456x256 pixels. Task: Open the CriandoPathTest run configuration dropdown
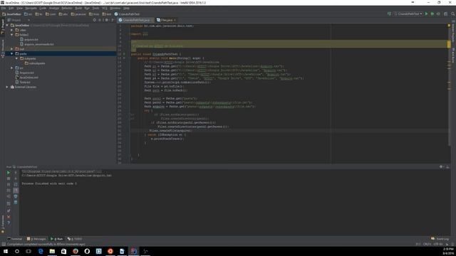(x=408, y=14)
